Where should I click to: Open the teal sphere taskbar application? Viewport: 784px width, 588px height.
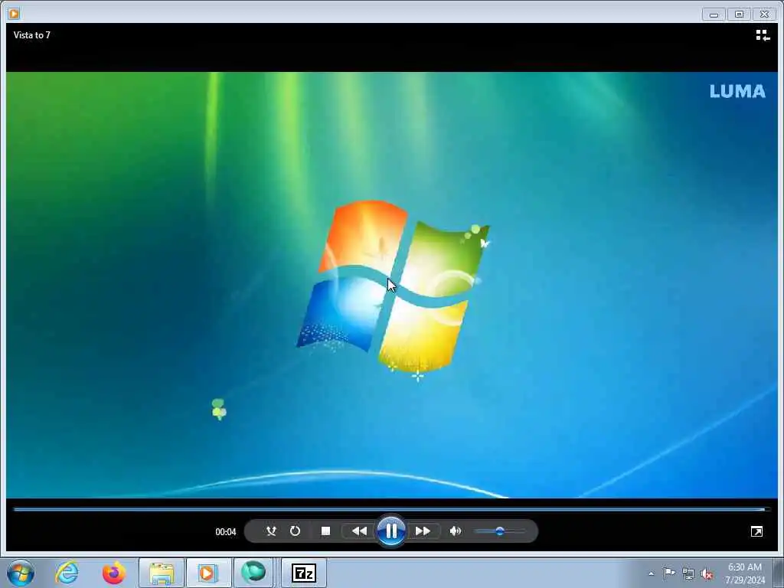253,573
